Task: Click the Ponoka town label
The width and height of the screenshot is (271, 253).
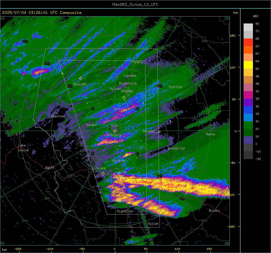Action: (x=137, y=62)
